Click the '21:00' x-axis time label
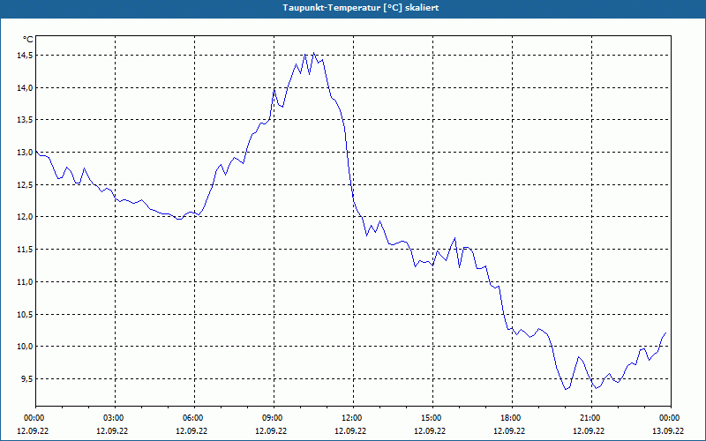 (x=591, y=418)
